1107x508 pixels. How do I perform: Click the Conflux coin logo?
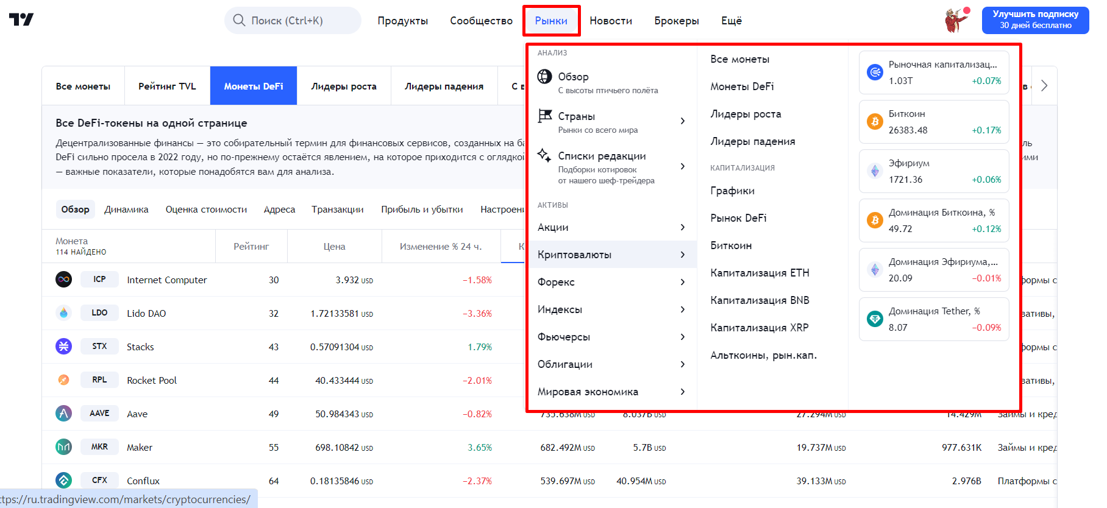63,481
